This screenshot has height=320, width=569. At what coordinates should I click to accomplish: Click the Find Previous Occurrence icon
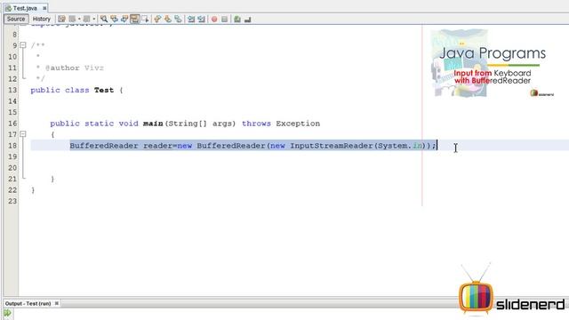114,19
